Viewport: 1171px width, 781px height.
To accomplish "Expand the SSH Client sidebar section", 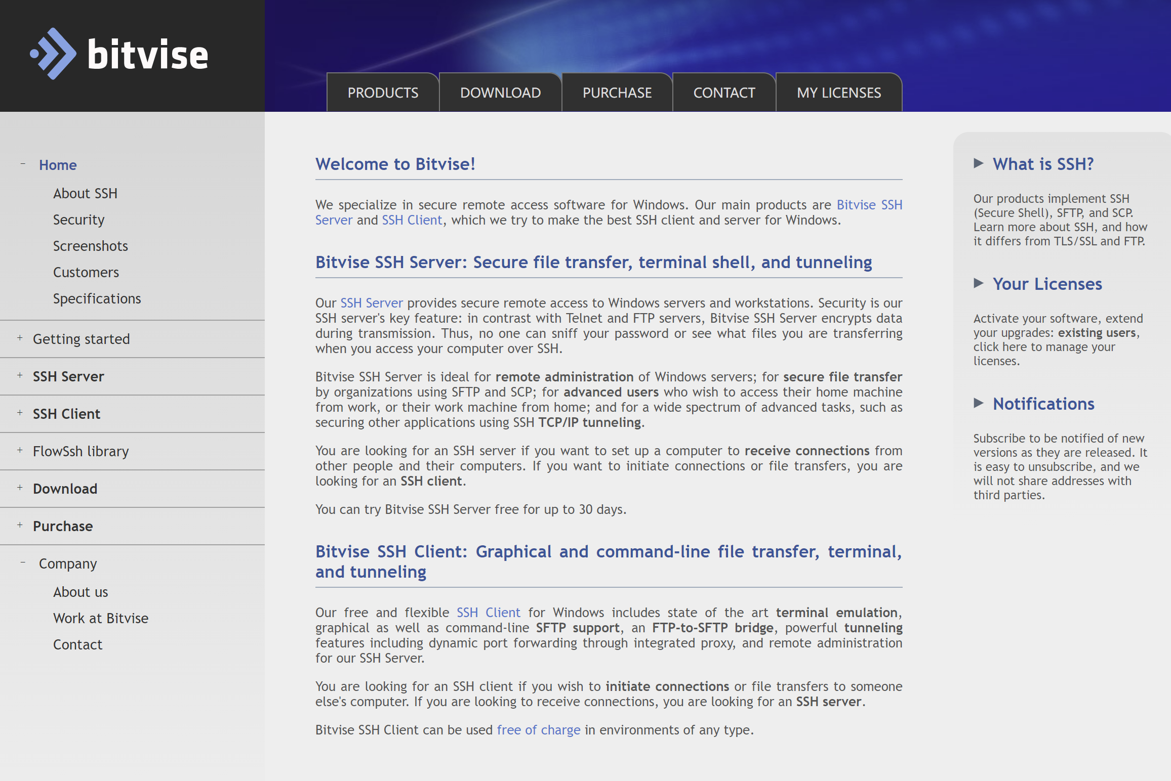I will [x=20, y=413].
